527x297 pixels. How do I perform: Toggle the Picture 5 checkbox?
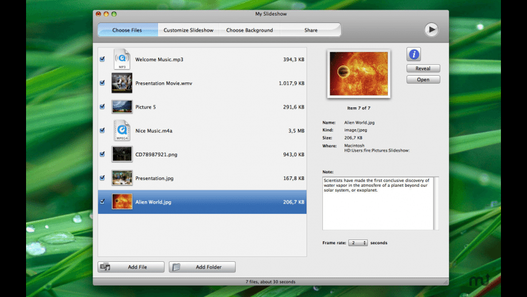tap(102, 107)
